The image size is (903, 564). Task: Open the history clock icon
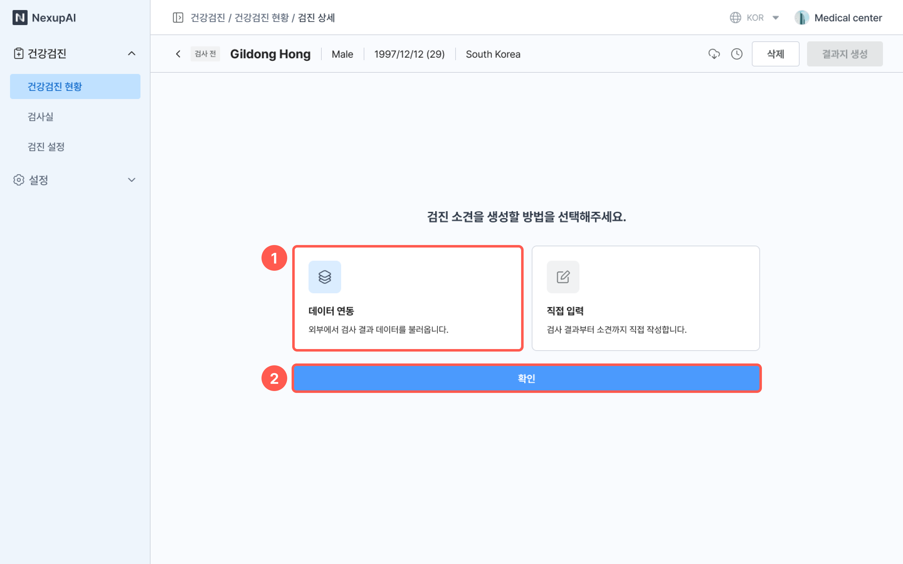[x=737, y=54]
